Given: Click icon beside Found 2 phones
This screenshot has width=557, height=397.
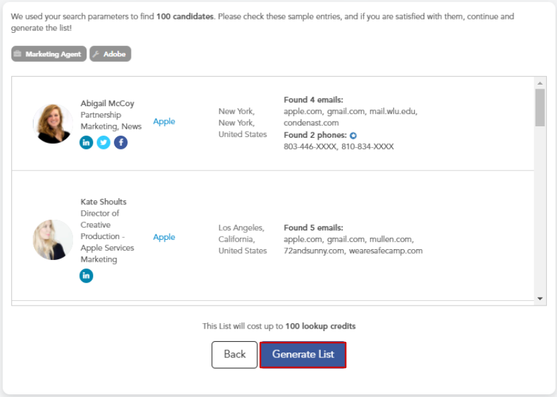Looking at the screenshot, I should (354, 135).
